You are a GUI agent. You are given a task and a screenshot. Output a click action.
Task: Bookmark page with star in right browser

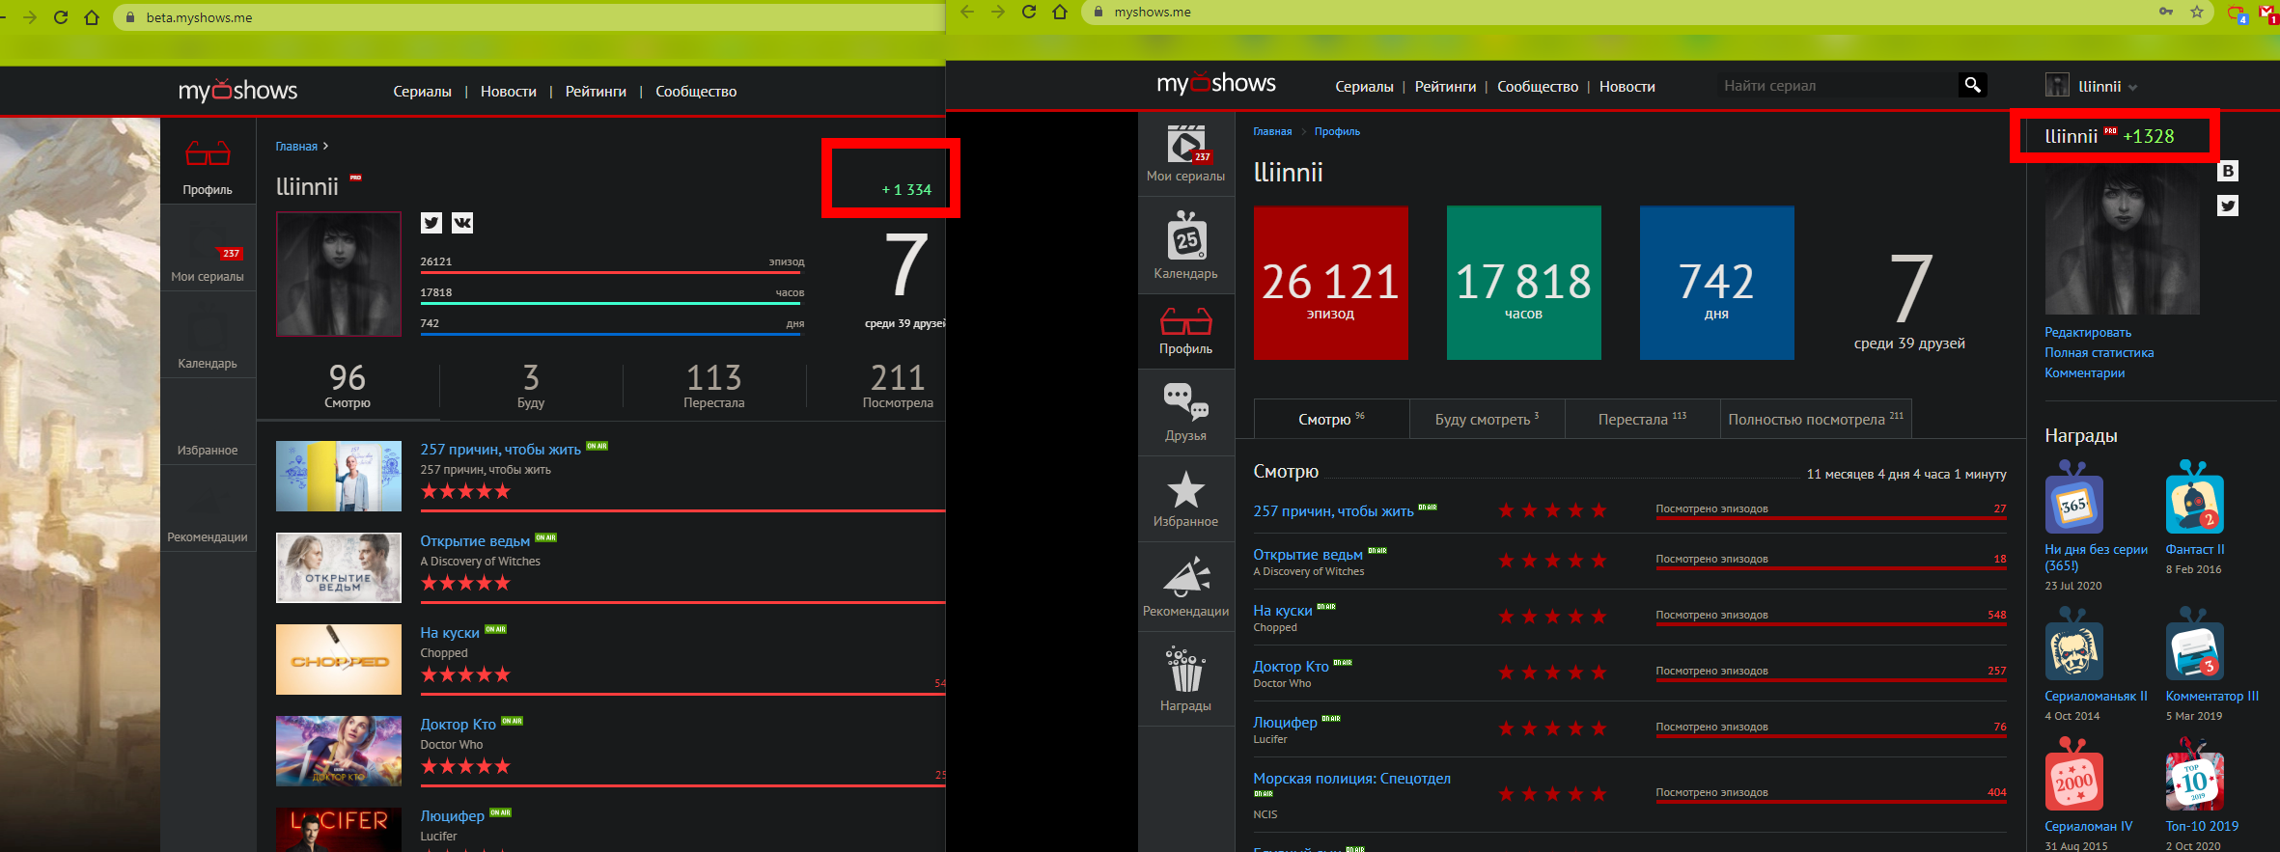(x=2197, y=12)
